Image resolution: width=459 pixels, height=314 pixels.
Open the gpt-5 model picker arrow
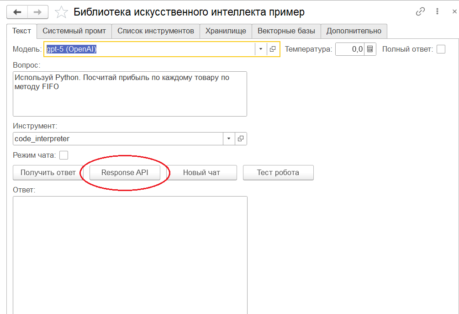260,49
